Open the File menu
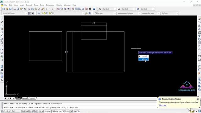 (6, 5)
